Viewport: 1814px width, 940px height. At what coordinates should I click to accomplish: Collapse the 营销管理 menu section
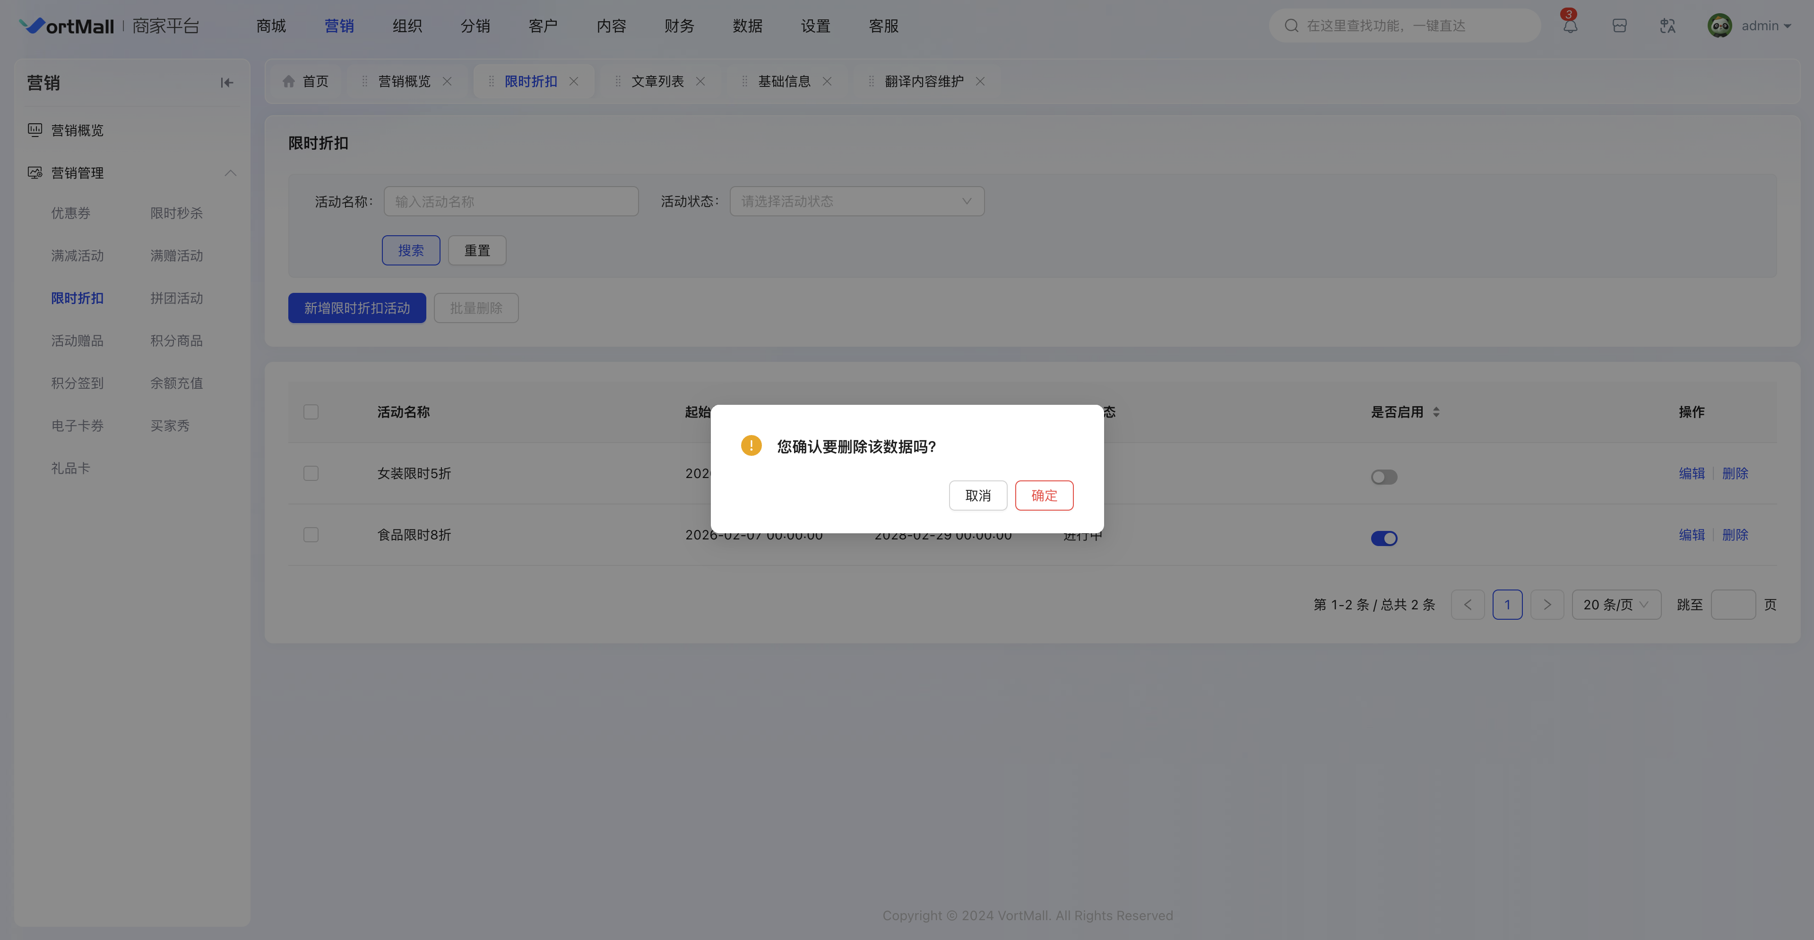(230, 173)
